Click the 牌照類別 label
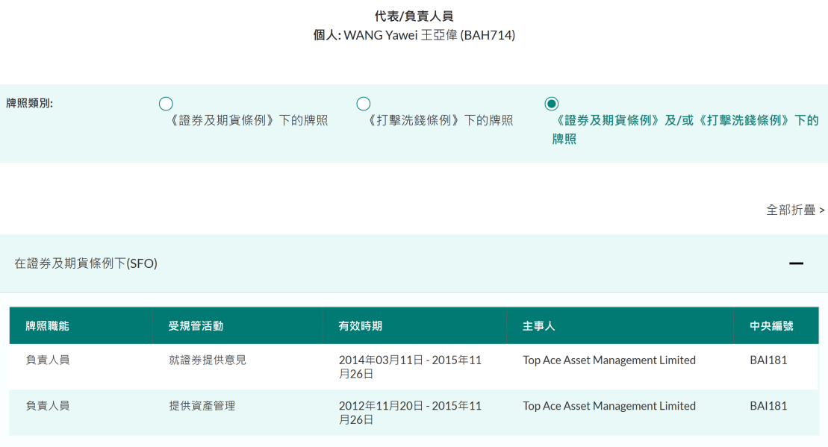Screen dimensions: 828x447 click(30, 103)
